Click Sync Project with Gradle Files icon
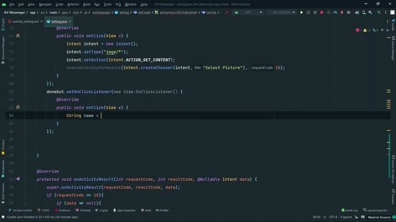 click(x=357, y=12)
